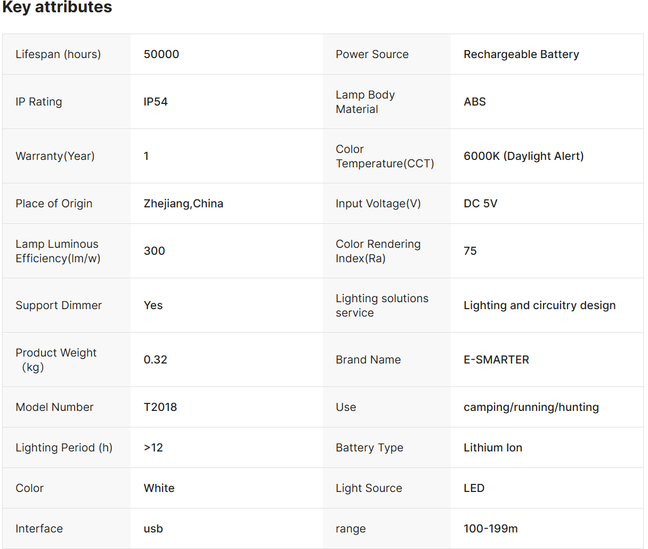The width and height of the screenshot is (648, 549).
Task: Click the product weight value 0.32
Action: [x=156, y=360]
